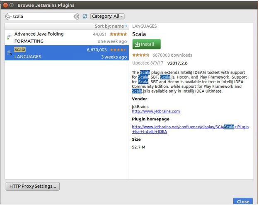Click the search magnifier icon in search box
Image resolution: width=259 pixels, height=206 pixels.
click(8, 17)
